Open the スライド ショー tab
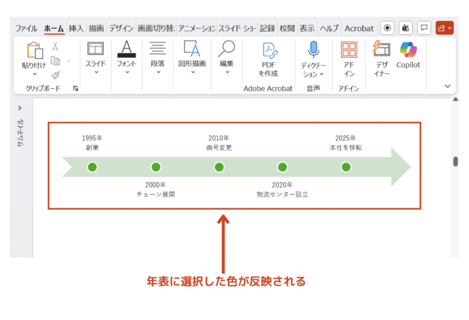469x320 pixels. 237,29
